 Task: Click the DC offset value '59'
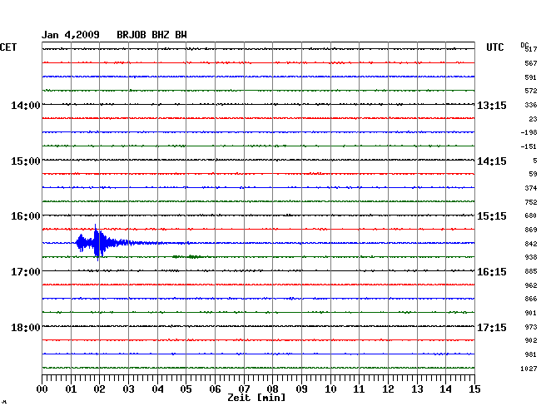[533, 174]
